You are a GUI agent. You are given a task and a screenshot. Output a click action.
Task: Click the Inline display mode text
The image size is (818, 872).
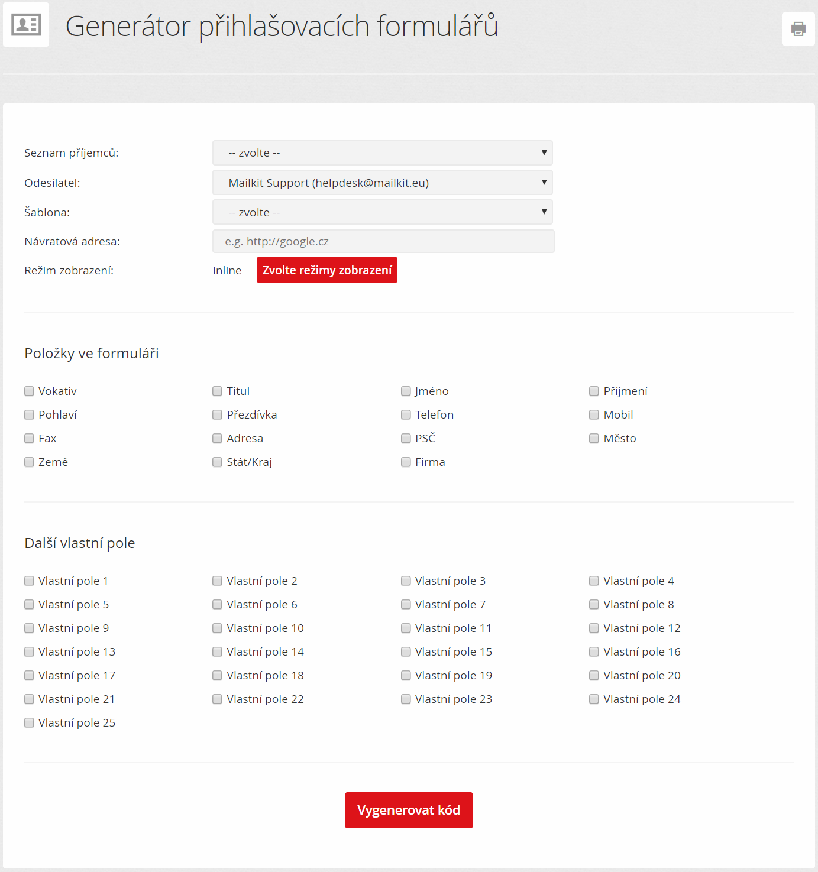227,270
